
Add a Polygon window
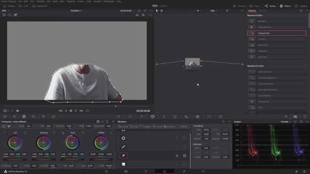point(145,126)
